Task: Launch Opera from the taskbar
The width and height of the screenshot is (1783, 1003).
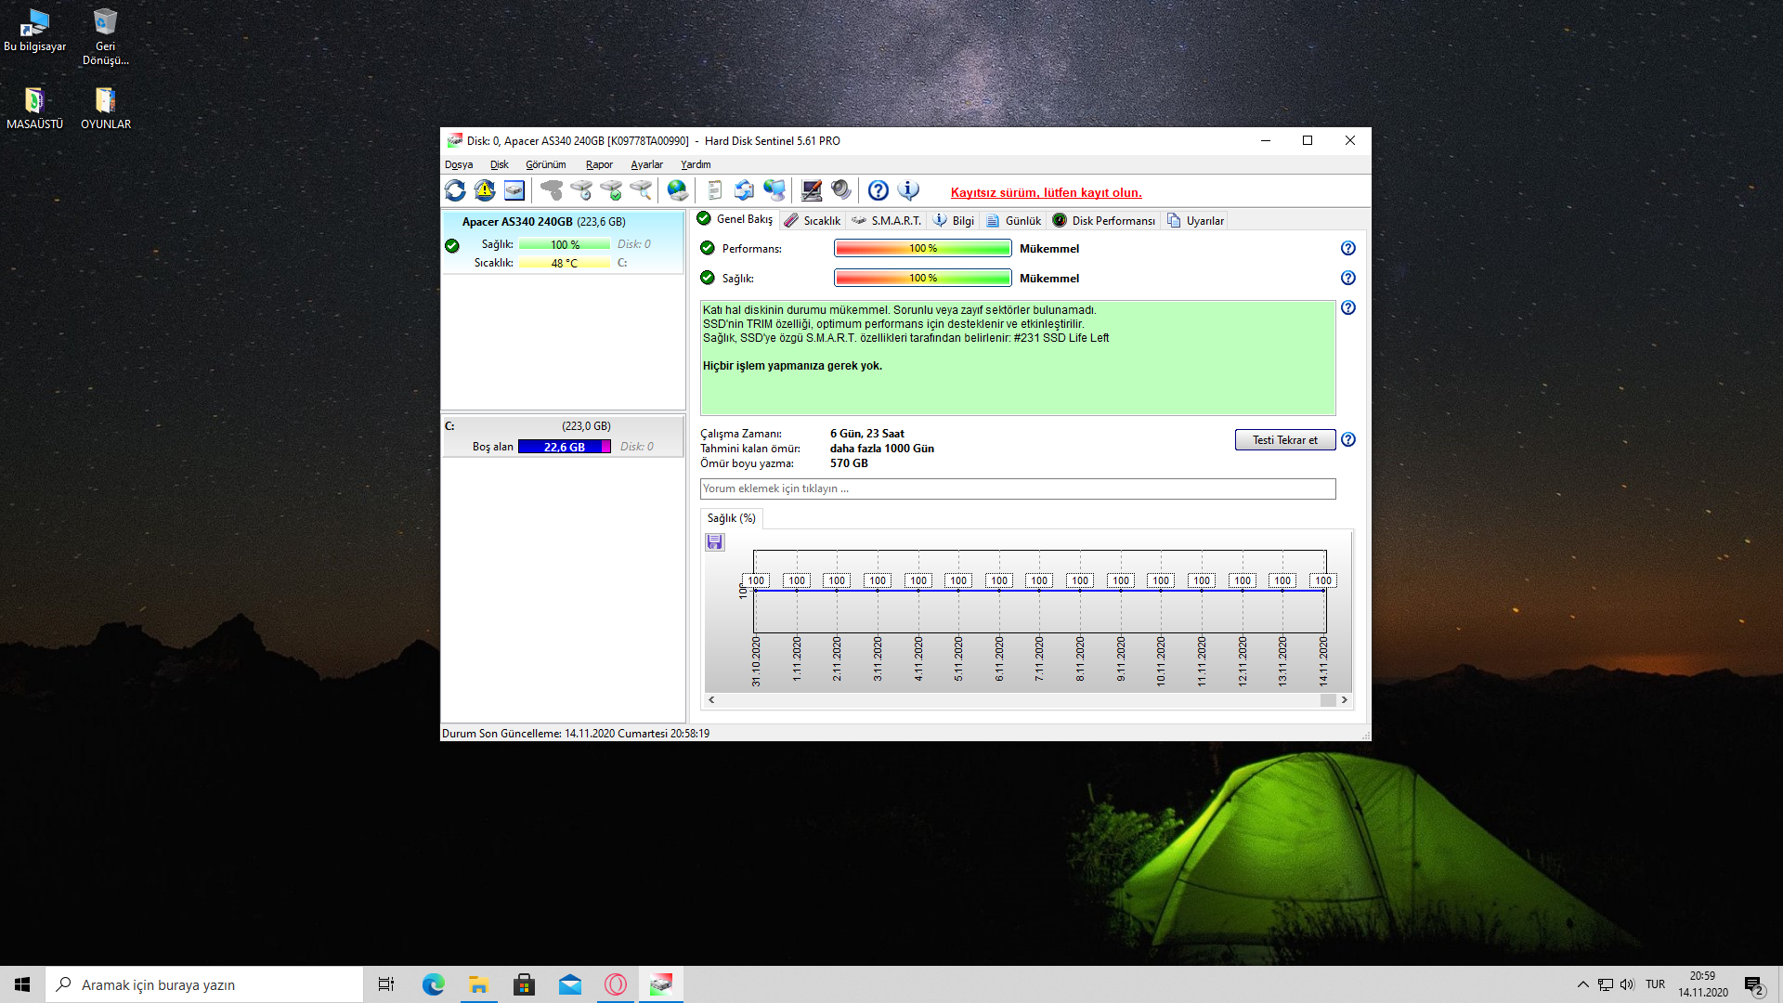Action: (x=616, y=984)
